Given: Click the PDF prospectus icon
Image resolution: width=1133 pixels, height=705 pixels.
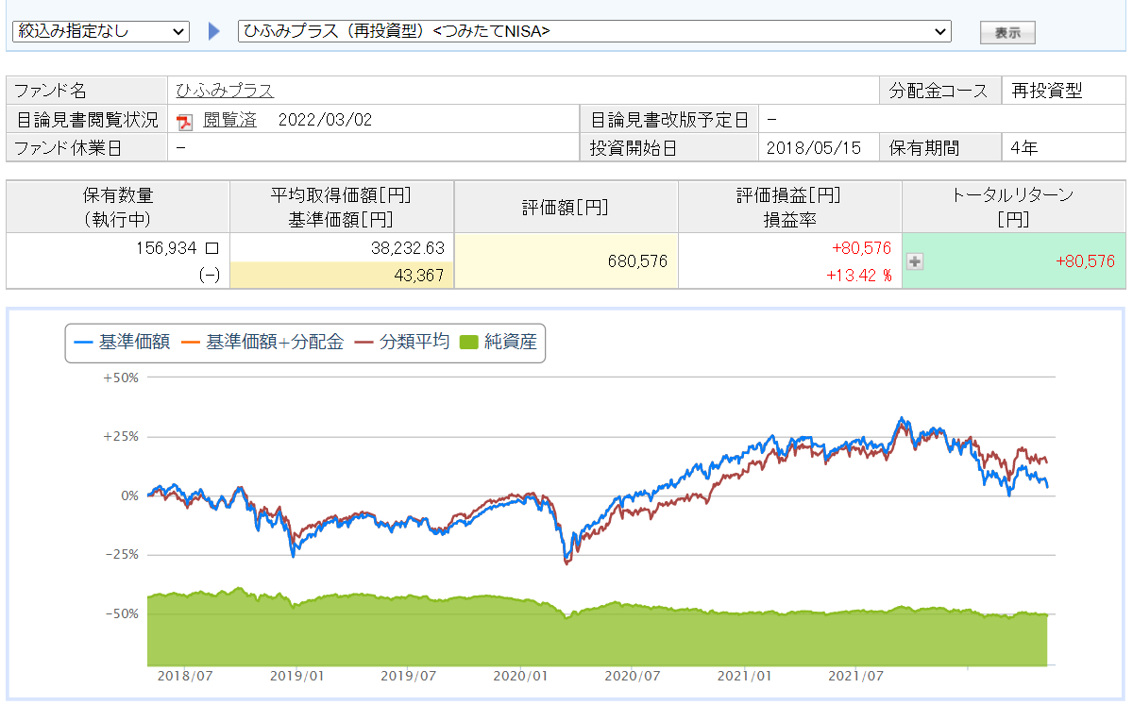Looking at the screenshot, I should (x=185, y=122).
